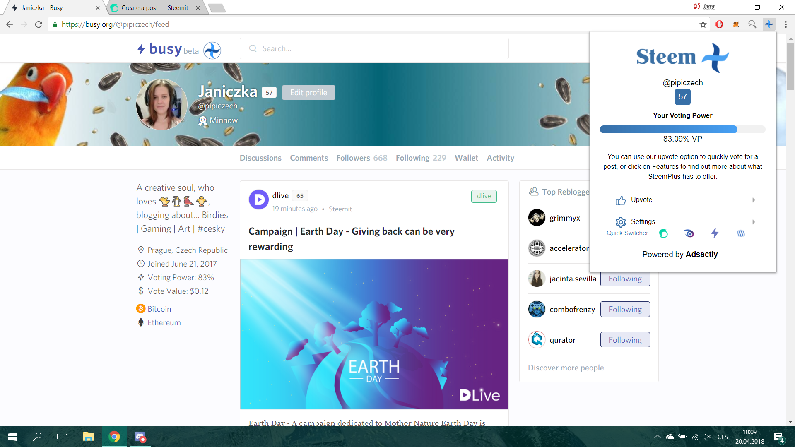Click the blue striped quick switcher icon
Viewport: 795px width, 447px height.
[741, 233]
